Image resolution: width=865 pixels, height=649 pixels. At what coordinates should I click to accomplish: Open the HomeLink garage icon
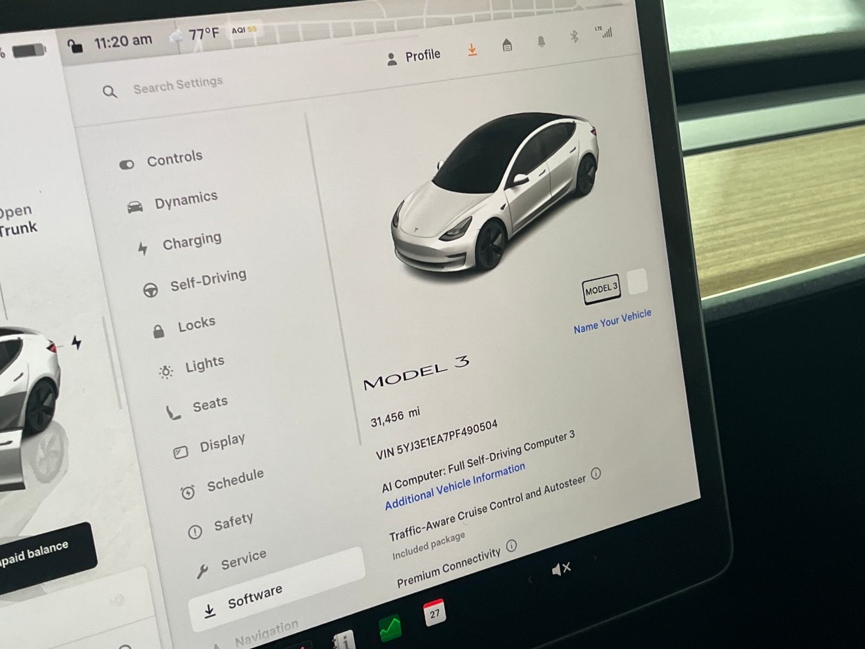point(507,45)
